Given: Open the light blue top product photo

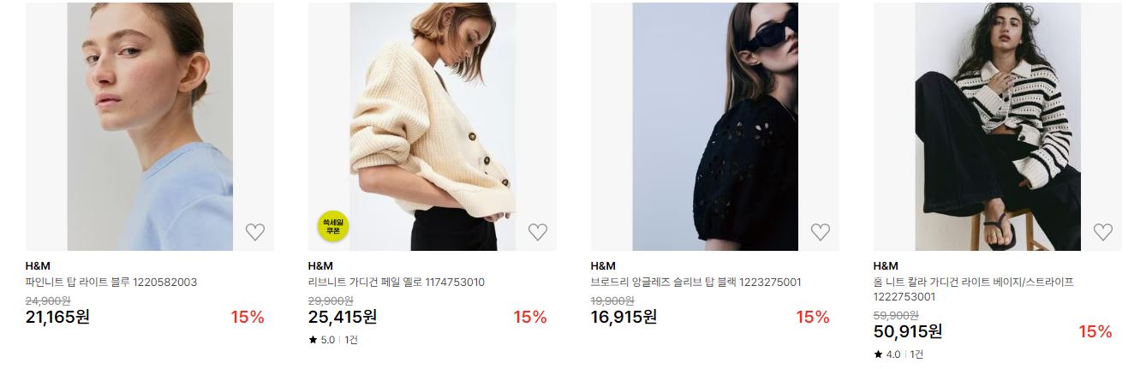Looking at the screenshot, I should tap(150, 127).
